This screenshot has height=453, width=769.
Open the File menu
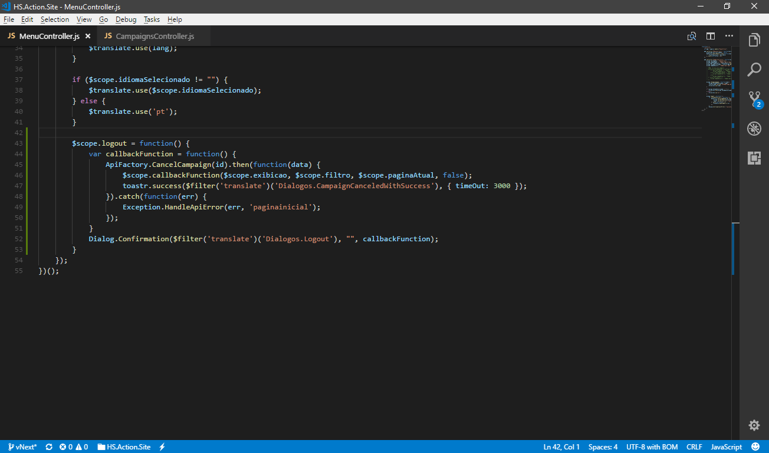coord(9,19)
